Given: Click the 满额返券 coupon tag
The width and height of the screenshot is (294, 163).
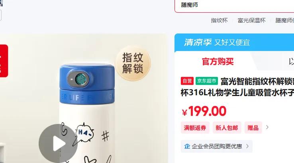Looking at the screenshot, I should coord(195,128).
